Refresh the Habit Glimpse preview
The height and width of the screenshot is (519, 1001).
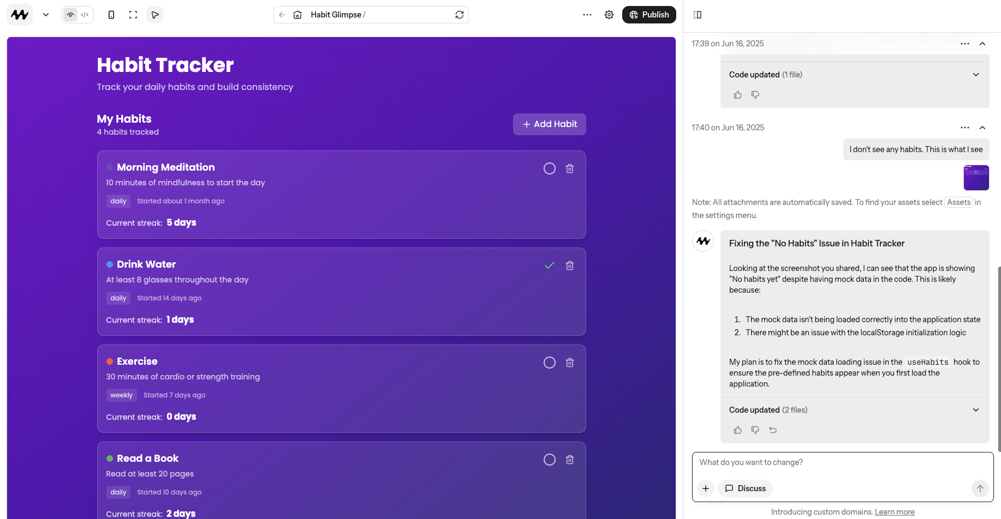coord(460,15)
